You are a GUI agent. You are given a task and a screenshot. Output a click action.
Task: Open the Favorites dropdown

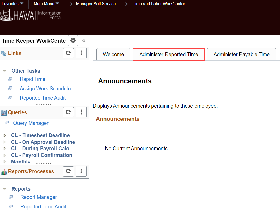[x=12, y=4]
